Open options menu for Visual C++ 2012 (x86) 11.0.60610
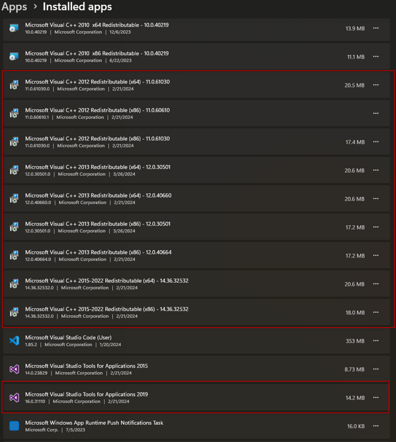Screen dimensions: 396x442 376,114
